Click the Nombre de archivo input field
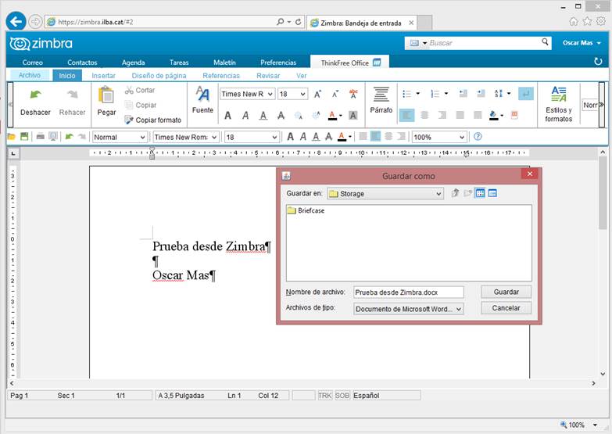 point(408,292)
